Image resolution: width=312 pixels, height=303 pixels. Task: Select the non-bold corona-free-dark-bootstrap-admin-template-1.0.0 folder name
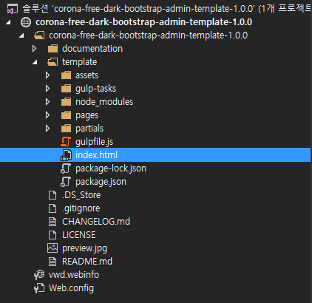[x=148, y=35]
